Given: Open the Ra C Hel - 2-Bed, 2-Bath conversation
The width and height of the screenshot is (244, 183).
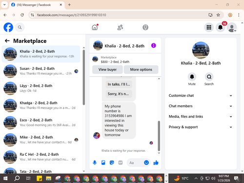Looking at the screenshot, I should point(41,157).
